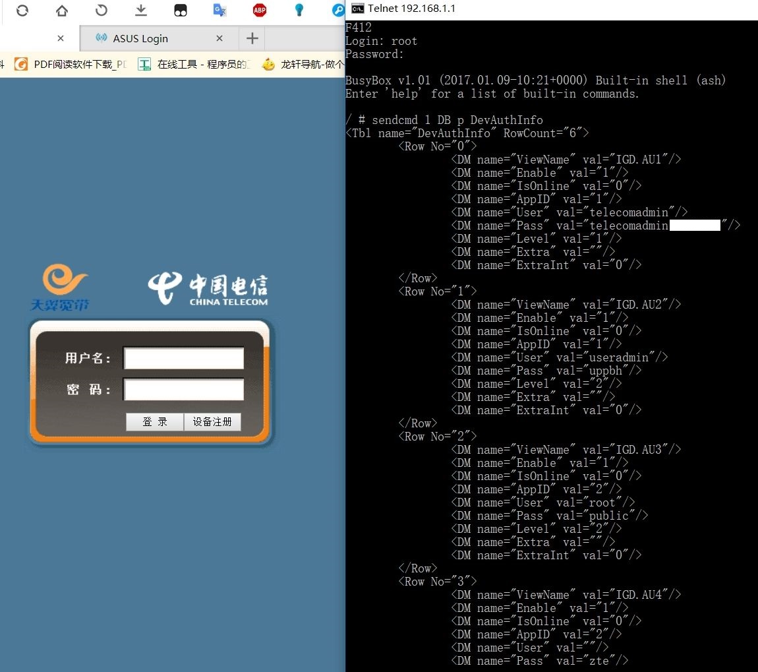Open a new browser tab
This screenshot has width=758, height=672.
pos(252,38)
